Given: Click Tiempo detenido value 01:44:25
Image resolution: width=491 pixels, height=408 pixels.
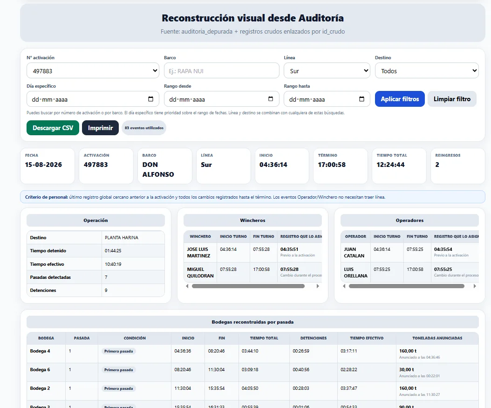Looking at the screenshot, I should point(113,251).
